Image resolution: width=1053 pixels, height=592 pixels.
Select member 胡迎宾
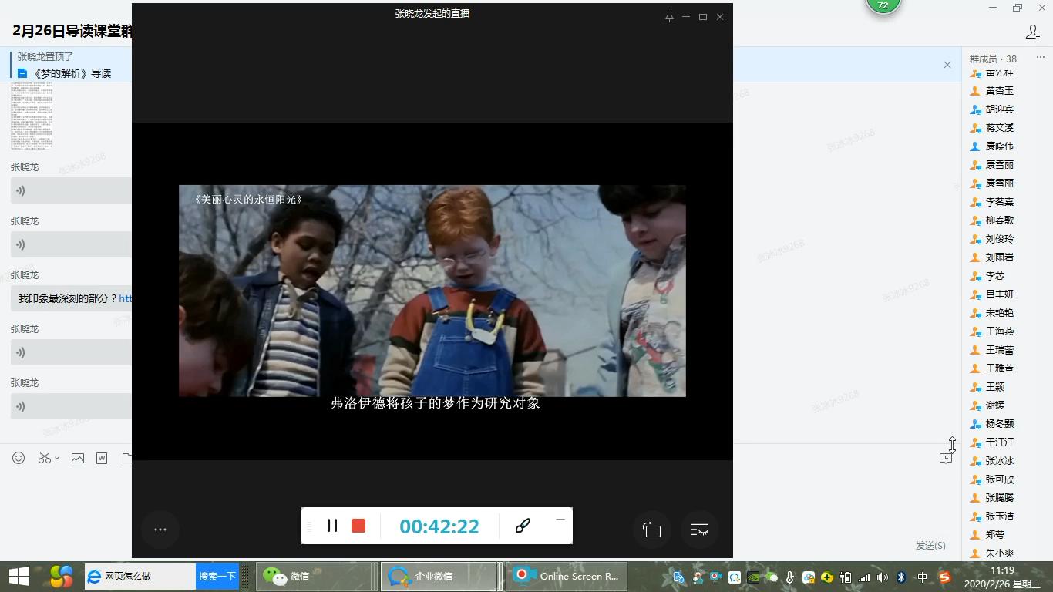click(999, 109)
